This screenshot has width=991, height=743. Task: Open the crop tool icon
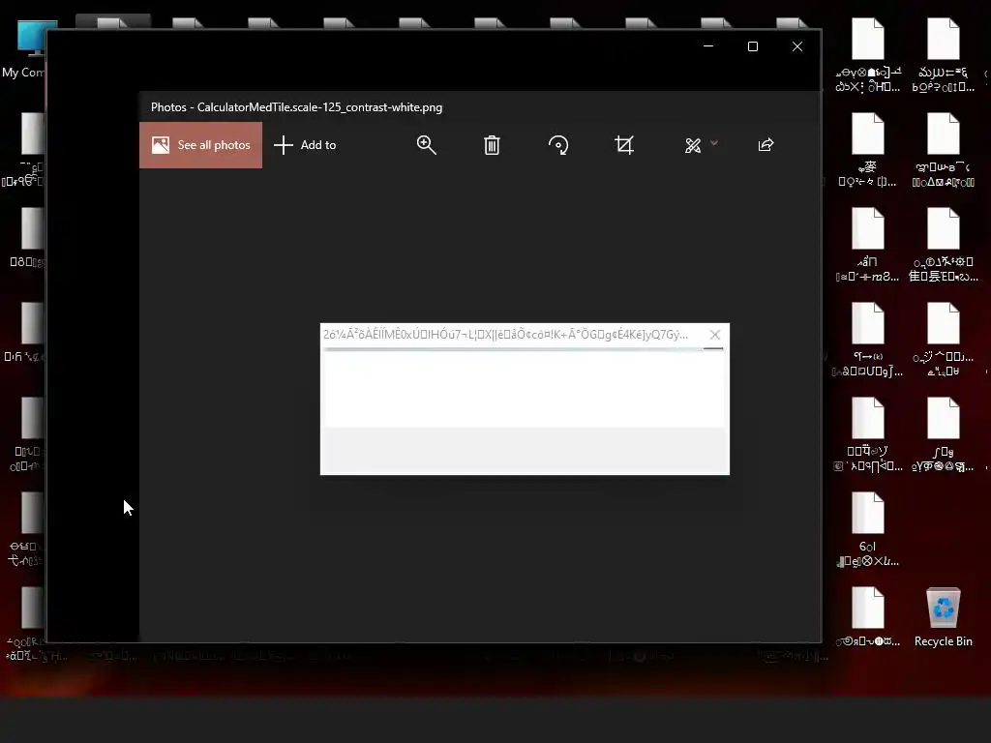[624, 145]
